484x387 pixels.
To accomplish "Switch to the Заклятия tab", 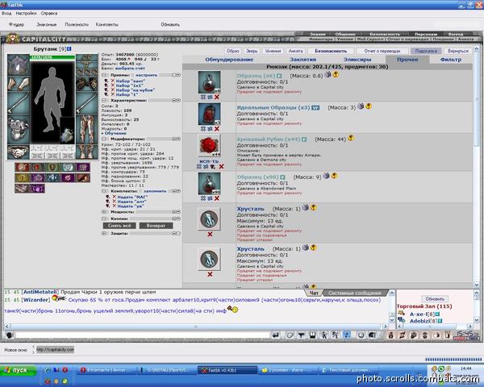I will point(302,60).
